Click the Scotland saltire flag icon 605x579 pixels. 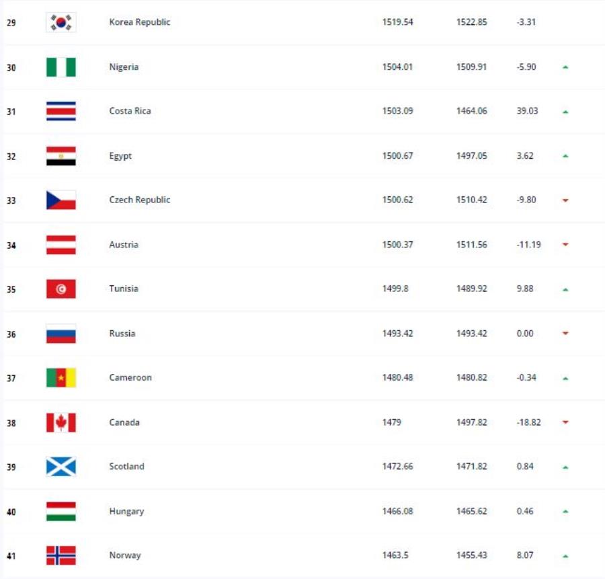(61, 466)
